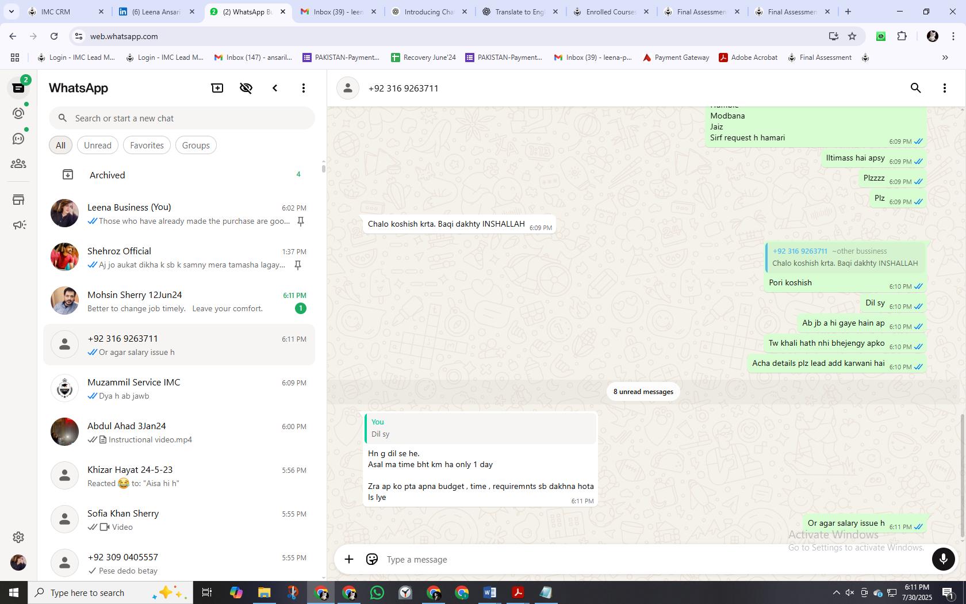Open WhatsApp app from taskbar
Image resolution: width=966 pixels, height=604 pixels.
pyautogui.click(x=377, y=592)
